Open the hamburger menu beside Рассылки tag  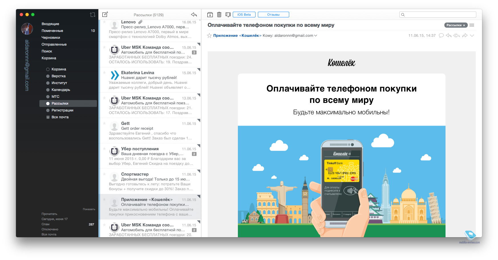(472, 25)
